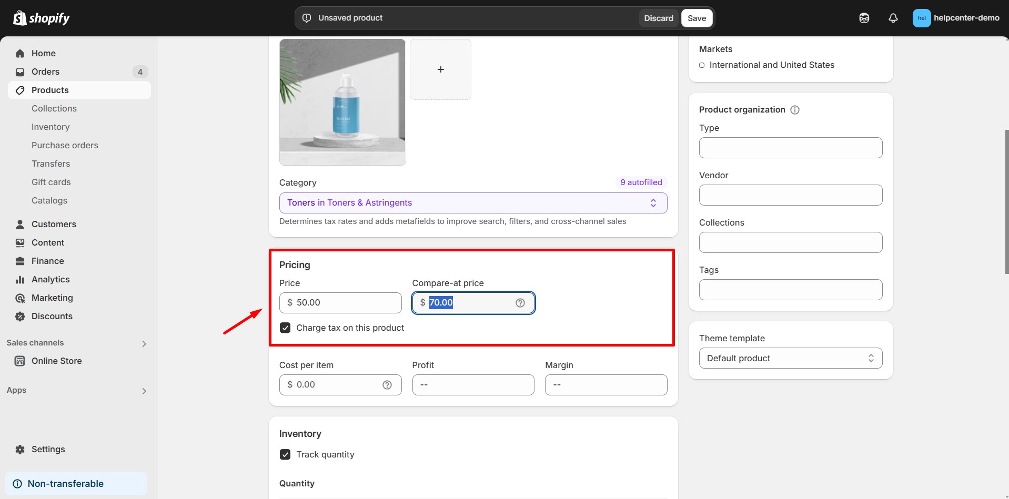
Task: Click the Cost per item help icon
Action: 387,385
